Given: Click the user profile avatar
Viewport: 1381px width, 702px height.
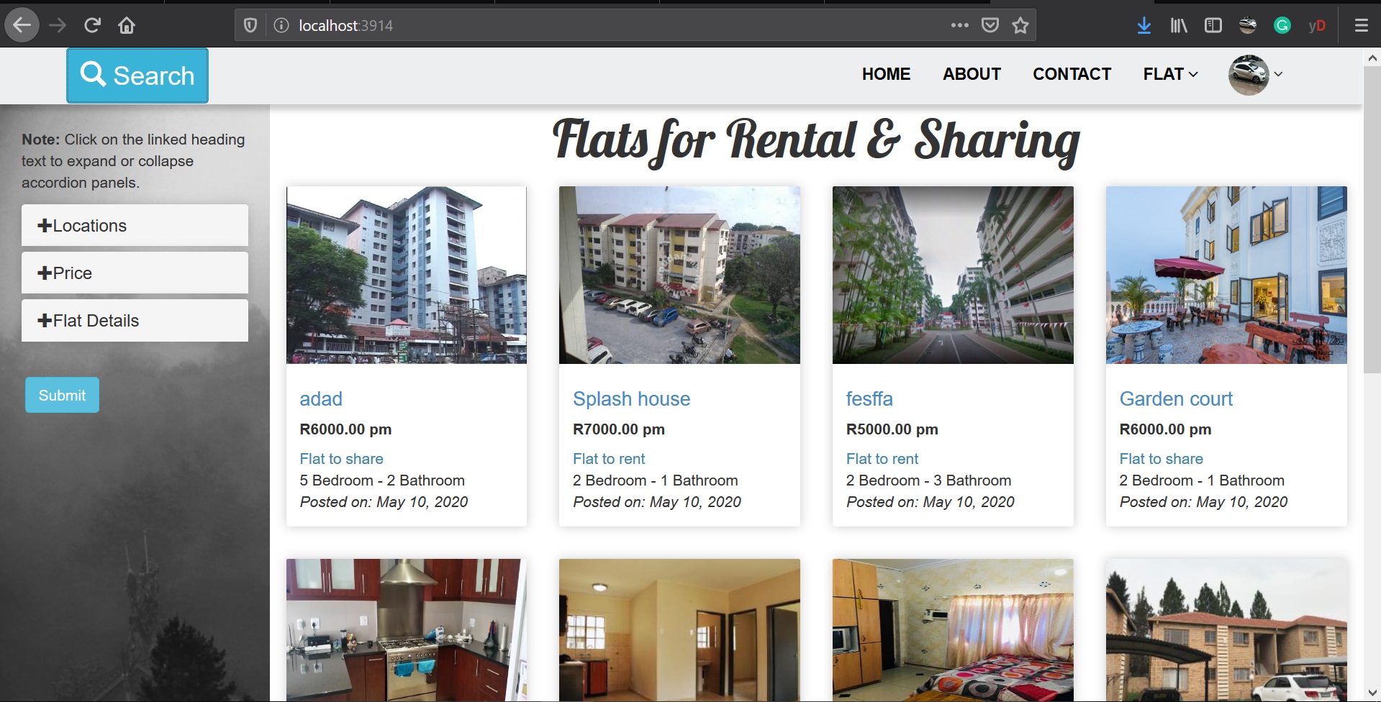Looking at the screenshot, I should (1248, 75).
